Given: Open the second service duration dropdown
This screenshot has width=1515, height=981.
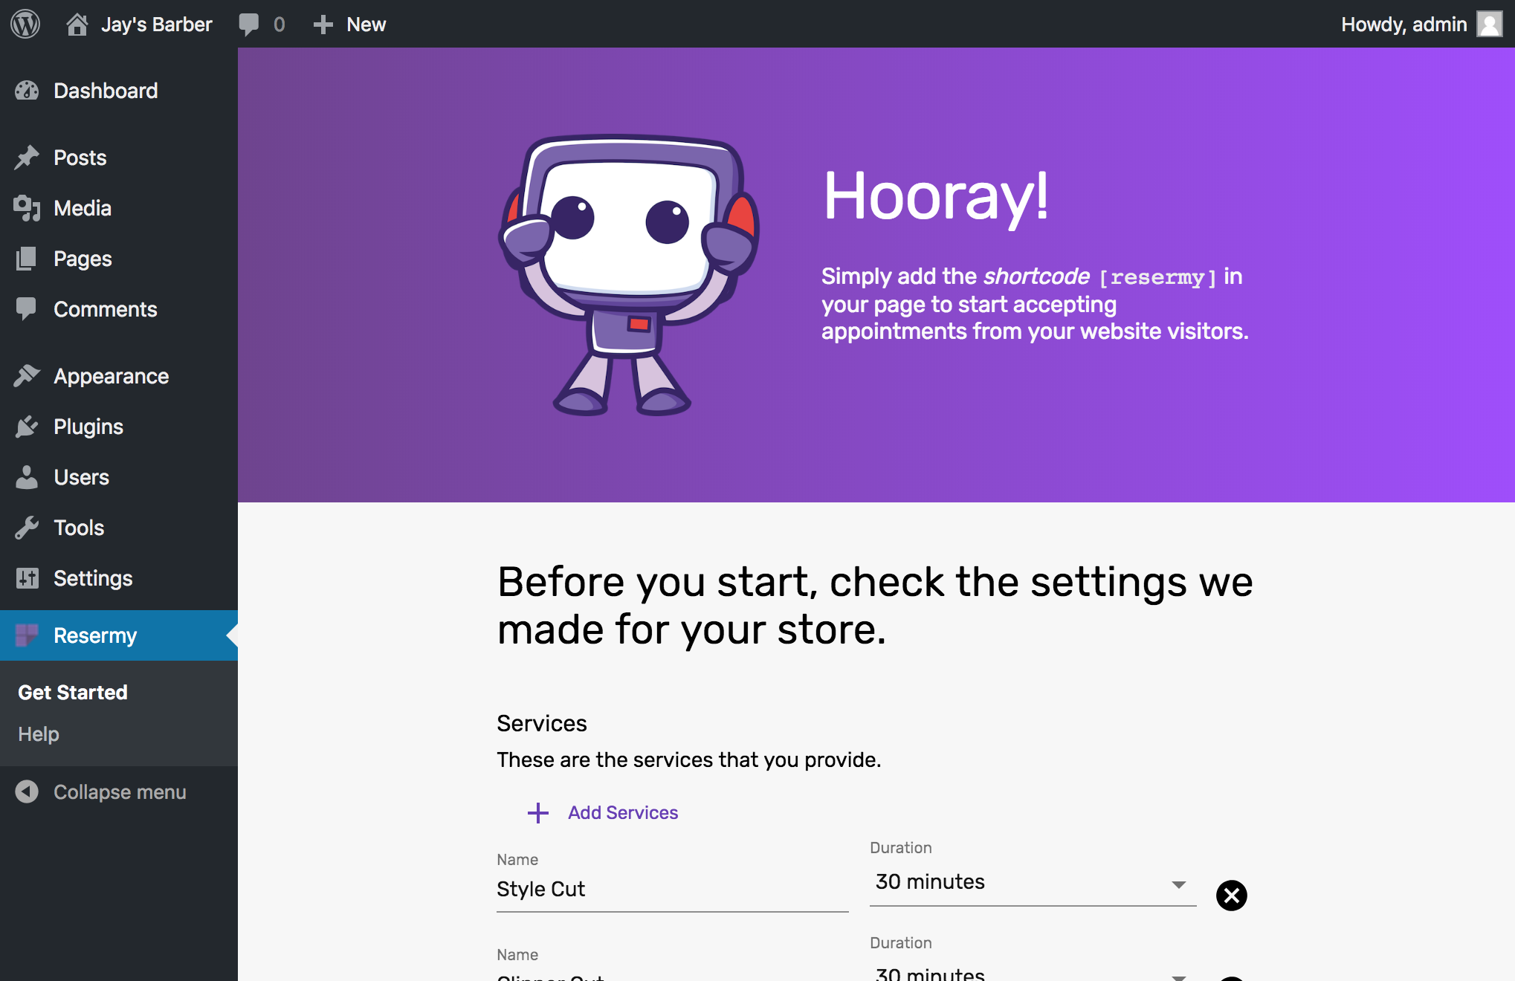Looking at the screenshot, I should click(x=1033, y=971).
